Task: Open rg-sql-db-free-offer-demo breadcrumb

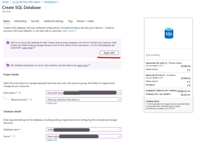Action: [26, 2]
